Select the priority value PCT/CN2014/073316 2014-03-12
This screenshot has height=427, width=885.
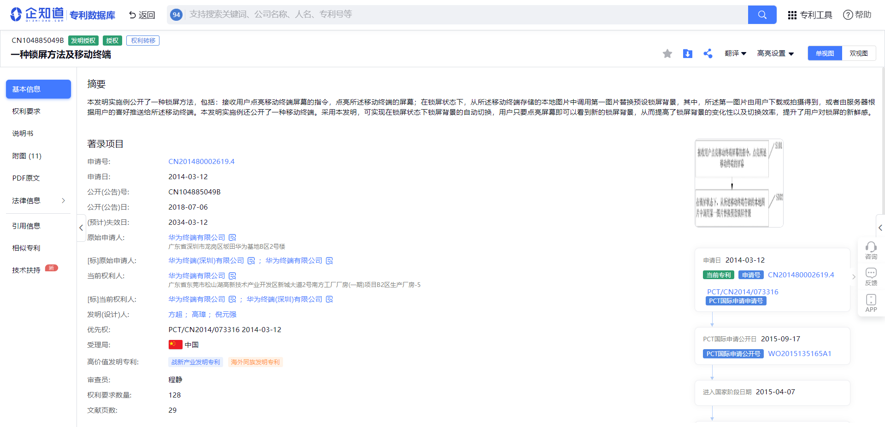(225, 330)
